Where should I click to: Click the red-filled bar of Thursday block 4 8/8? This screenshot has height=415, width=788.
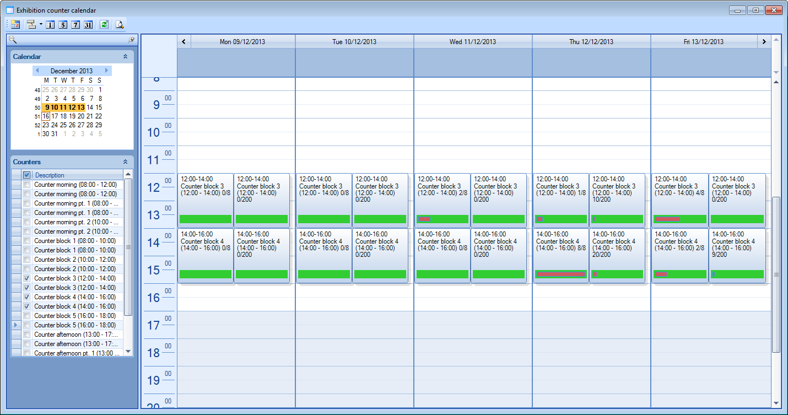pos(561,274)
